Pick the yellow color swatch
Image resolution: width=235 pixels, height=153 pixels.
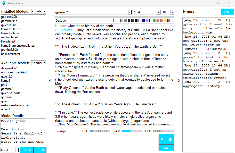coord(165,20)
